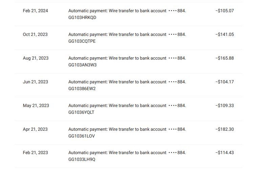Click the payment reference GG10361LOV
Viewport: 258px width, 170px height.
pyautogui.click(x=82, y=136)
